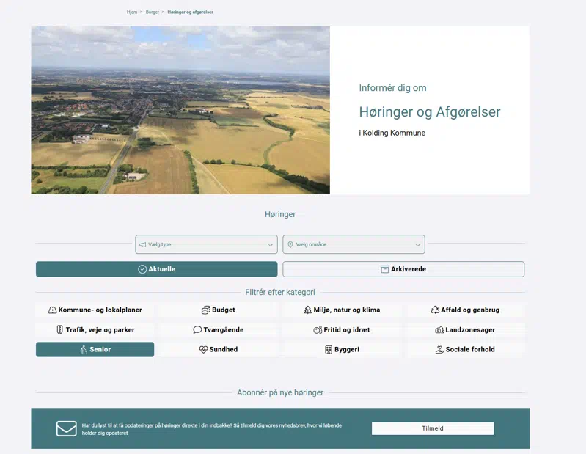Switch to the Arkiverede tab
586x454 pixels.
point(403,269)
